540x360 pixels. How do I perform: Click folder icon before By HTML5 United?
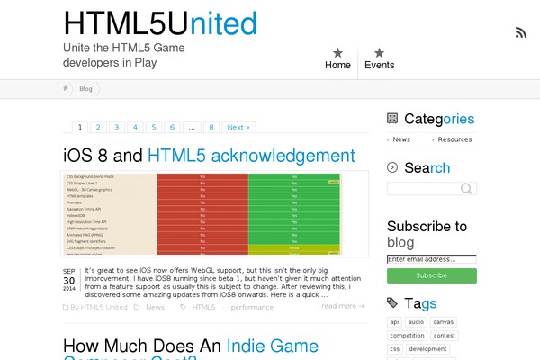coord(66,307)
